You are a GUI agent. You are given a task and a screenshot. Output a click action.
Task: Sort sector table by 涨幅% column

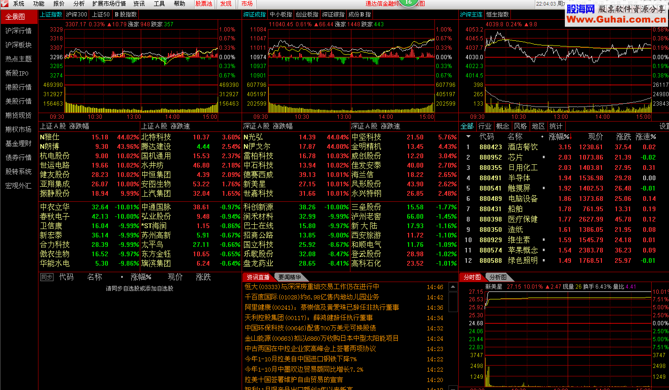(x=559, y=137)
